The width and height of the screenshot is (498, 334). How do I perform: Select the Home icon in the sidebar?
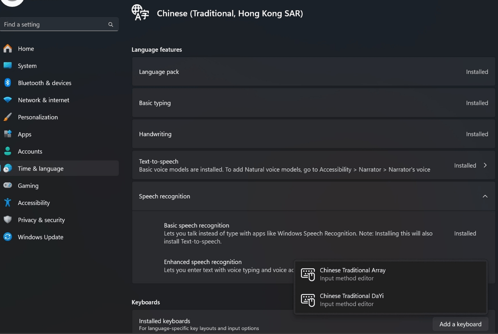(x=7, y=49)
